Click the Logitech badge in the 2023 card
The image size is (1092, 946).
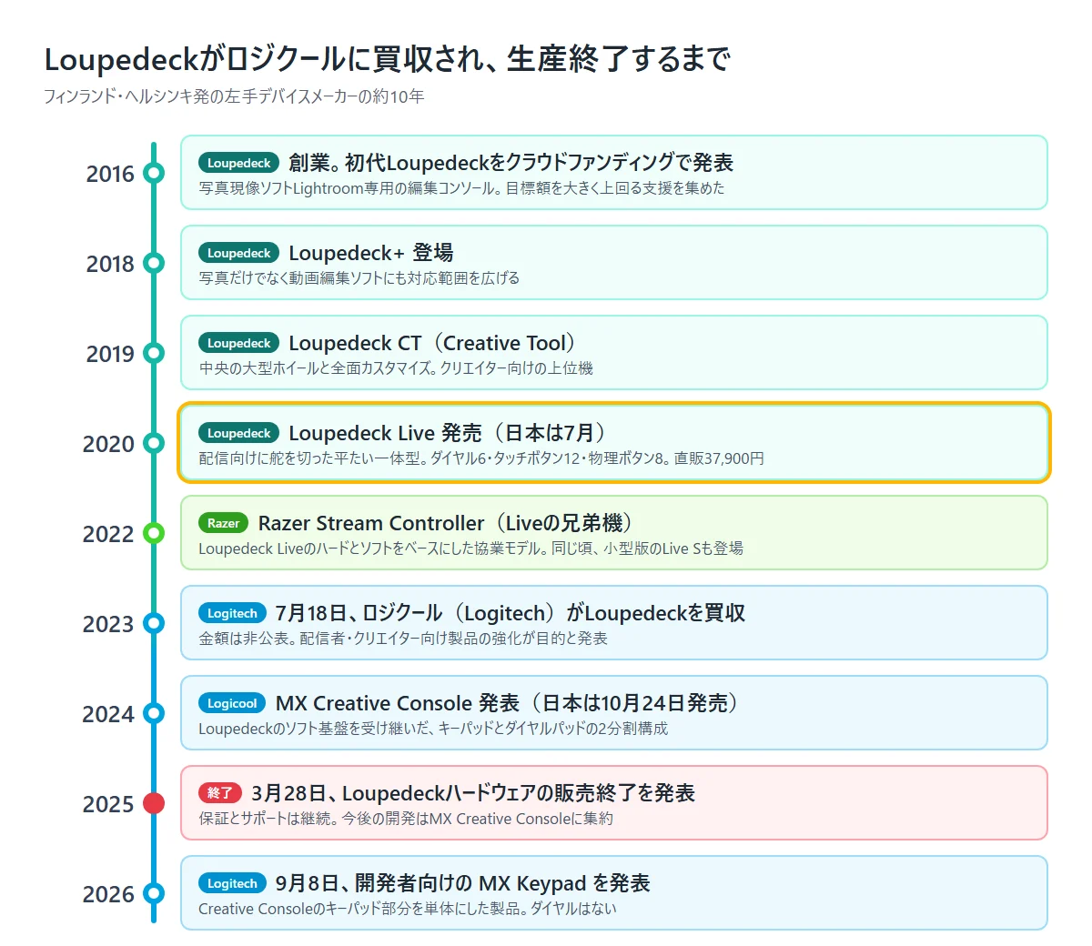click(232, 613)
